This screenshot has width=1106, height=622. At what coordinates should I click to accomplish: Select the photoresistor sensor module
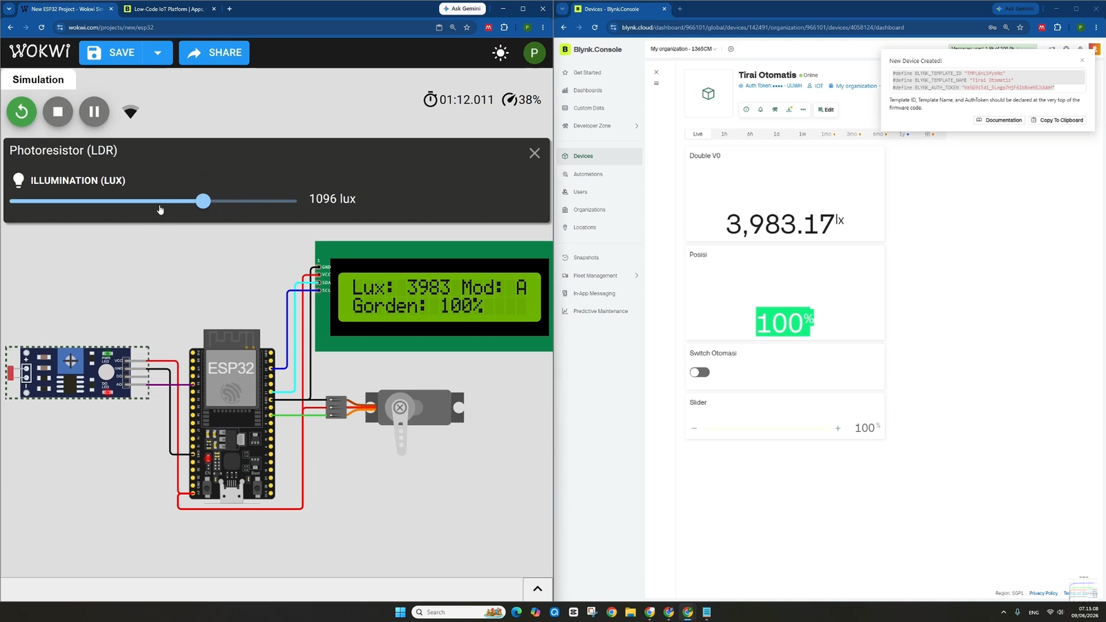[x=77, y=373]
